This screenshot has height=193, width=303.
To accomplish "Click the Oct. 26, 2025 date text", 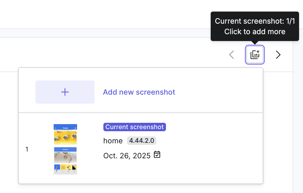I will coord(127,156).
